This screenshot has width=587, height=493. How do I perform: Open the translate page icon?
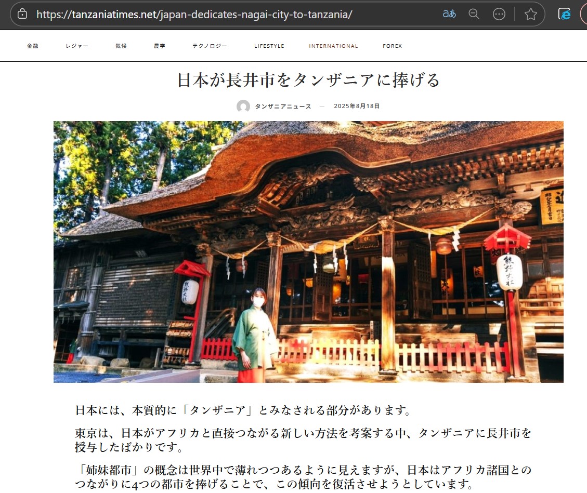(x=449, y=14)
